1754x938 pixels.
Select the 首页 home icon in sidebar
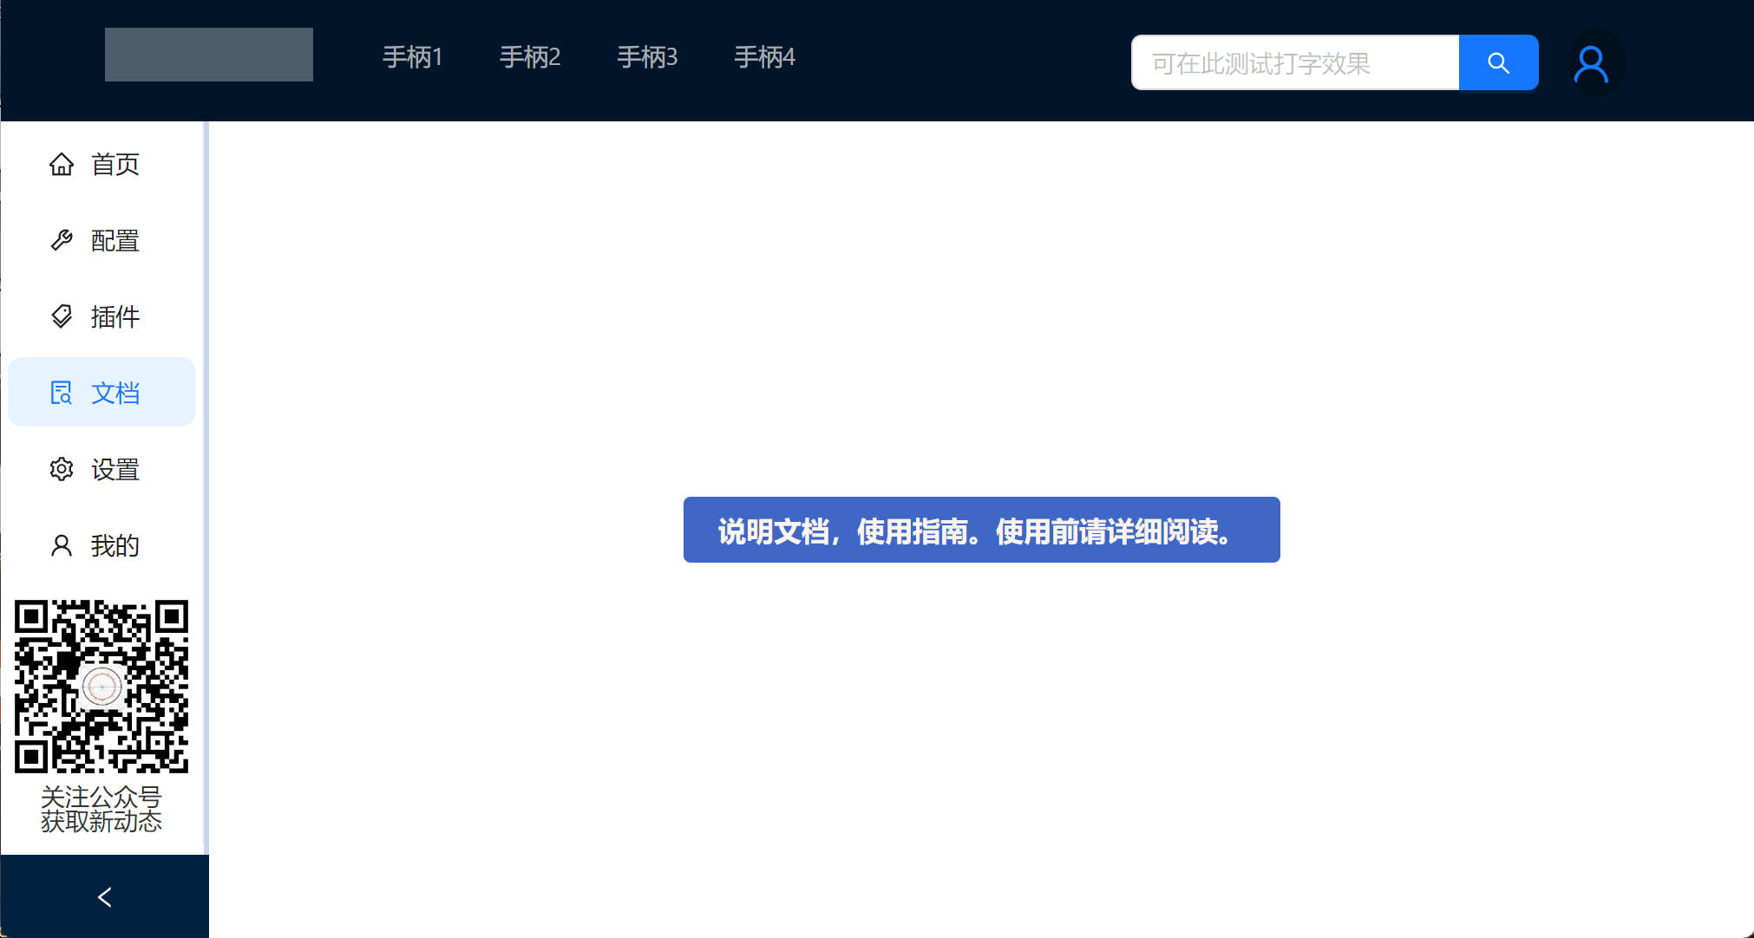click(x=62, y=164)
